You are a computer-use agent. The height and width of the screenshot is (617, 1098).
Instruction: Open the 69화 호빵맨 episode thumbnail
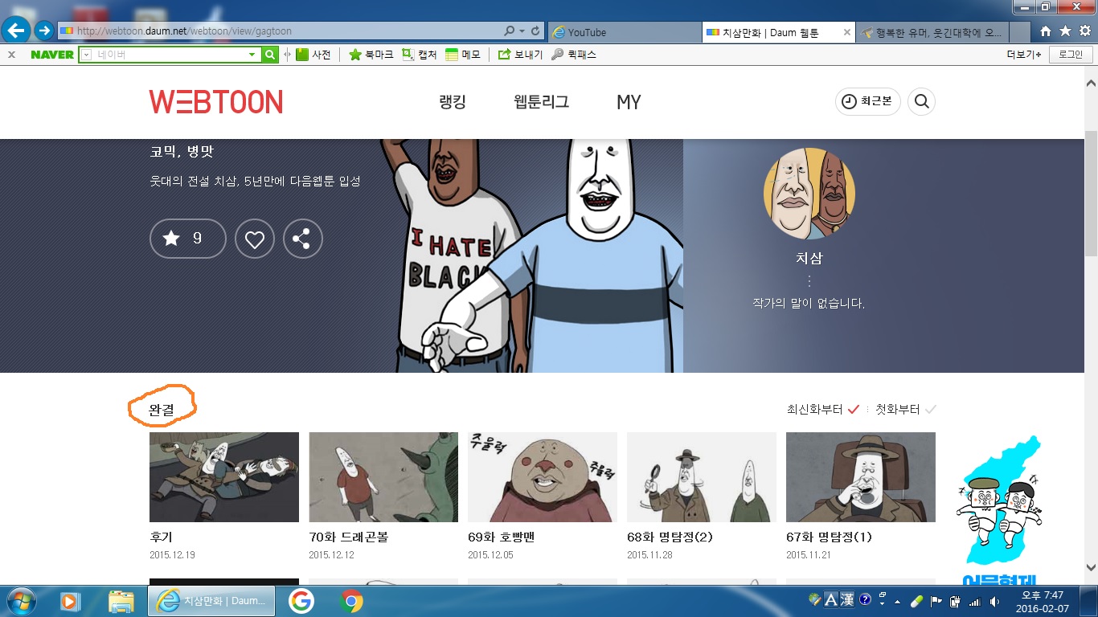tap(543, 477)
